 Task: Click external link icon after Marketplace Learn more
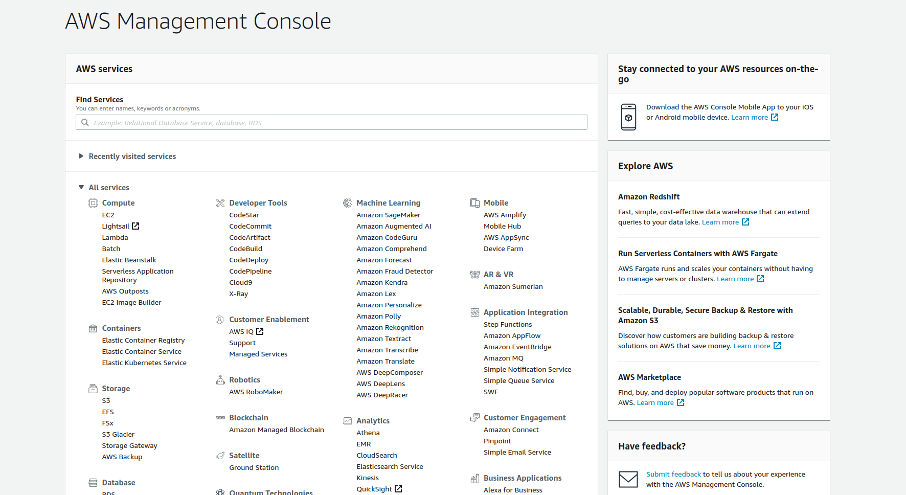pos(681,402)
